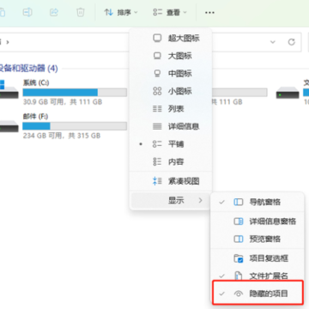Expand the address bar history dropdown arrow

pyautogui.click(x=273, y=42)
